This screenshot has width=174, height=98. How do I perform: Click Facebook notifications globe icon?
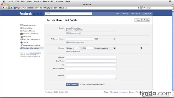click(41, 14)
